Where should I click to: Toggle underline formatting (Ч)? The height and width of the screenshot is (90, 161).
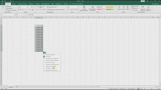22,9
